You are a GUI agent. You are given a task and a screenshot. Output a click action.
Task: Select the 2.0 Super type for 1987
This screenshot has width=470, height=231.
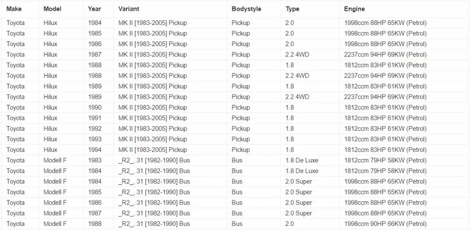point(298,213)
